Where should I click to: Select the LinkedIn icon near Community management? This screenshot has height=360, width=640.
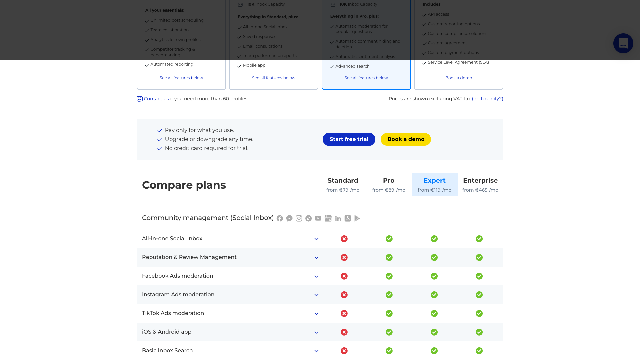click(x=338, y=218)
